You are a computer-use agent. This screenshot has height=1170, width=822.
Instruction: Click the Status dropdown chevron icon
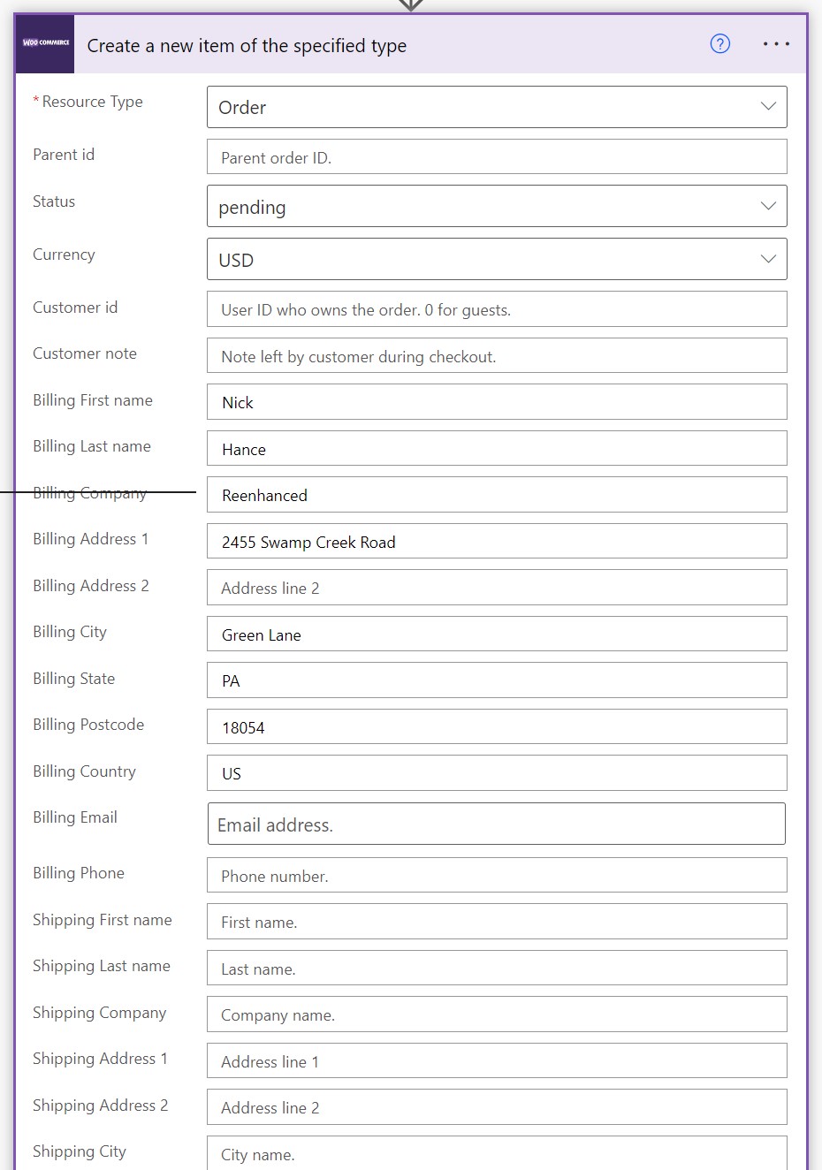coord(767,205)
